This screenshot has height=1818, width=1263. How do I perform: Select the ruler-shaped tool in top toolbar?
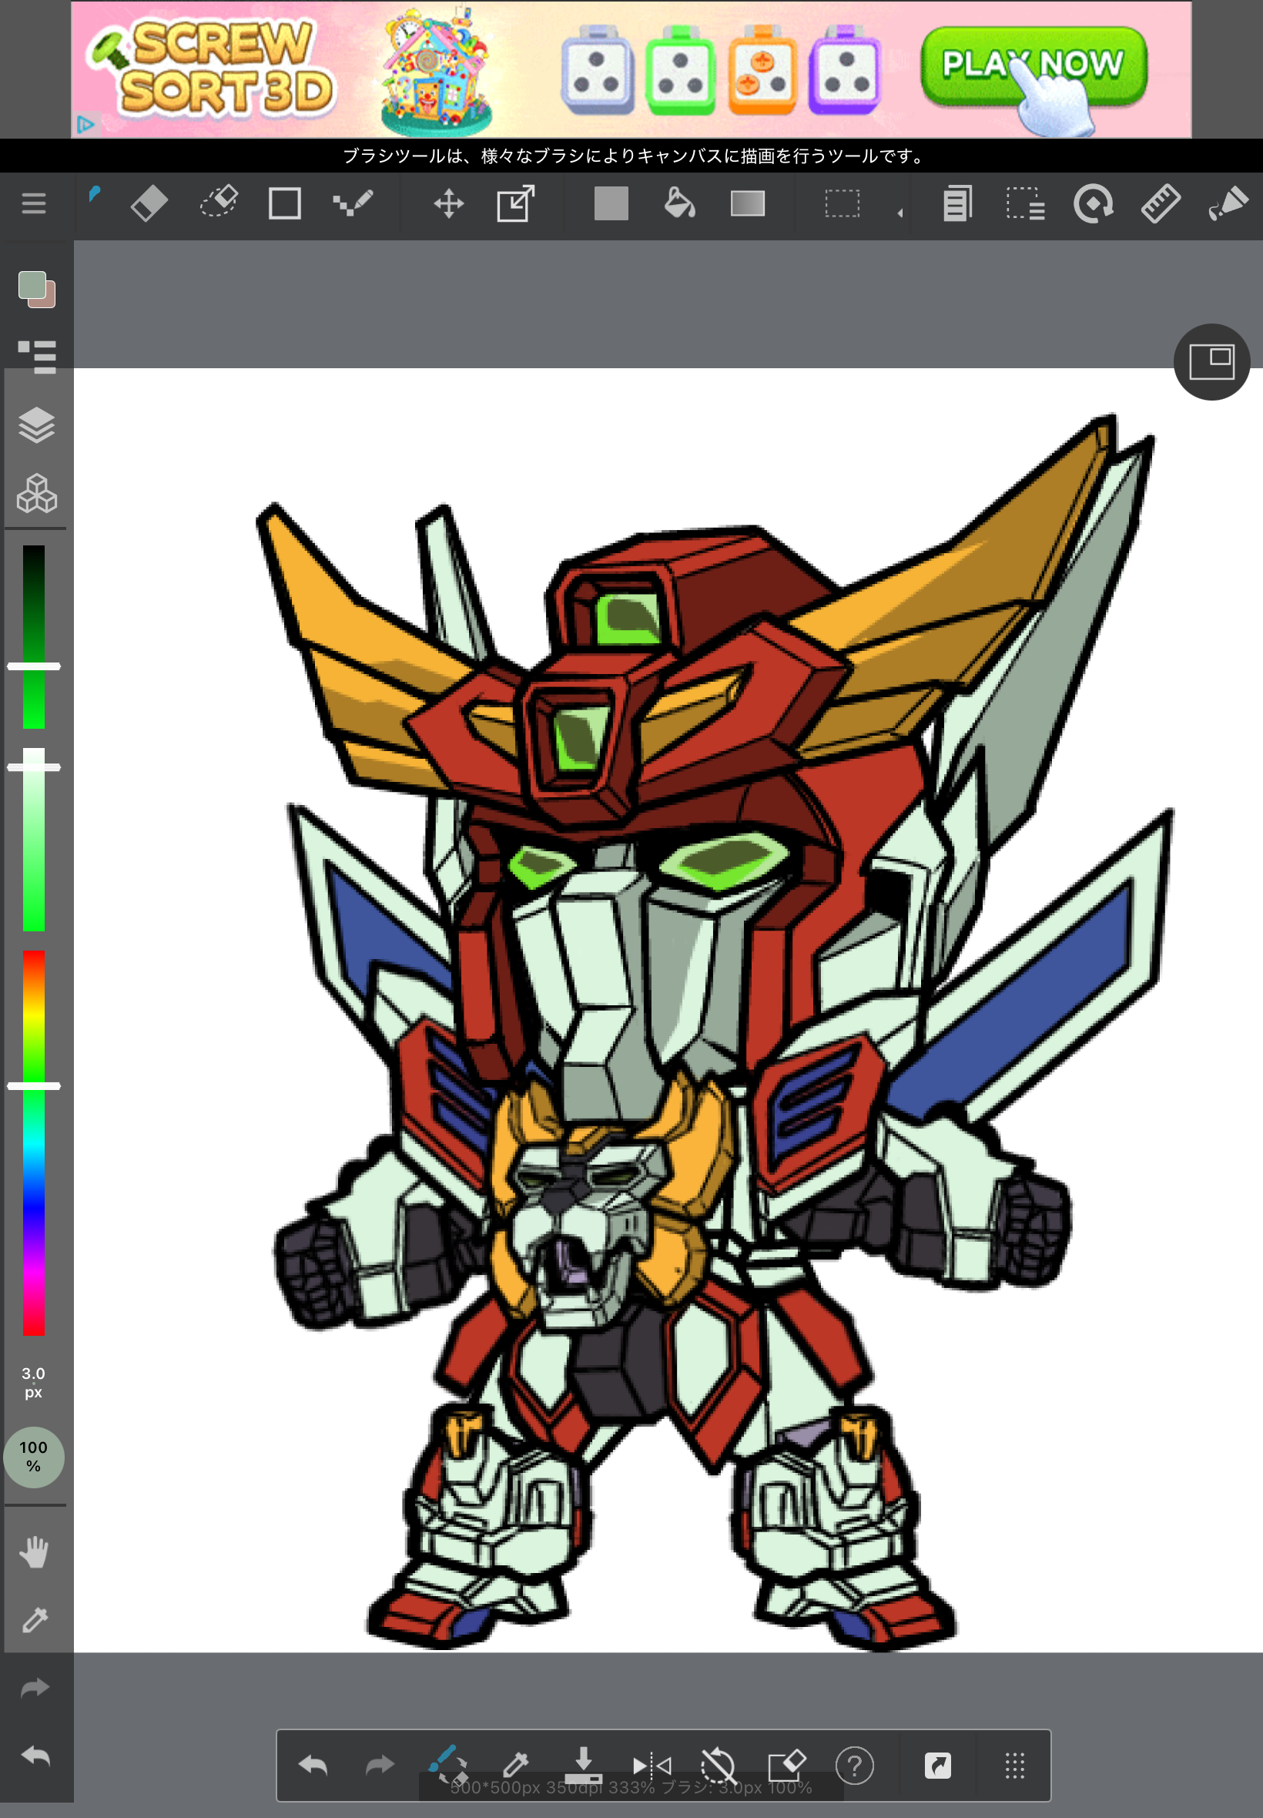(x=1161, y=203)
